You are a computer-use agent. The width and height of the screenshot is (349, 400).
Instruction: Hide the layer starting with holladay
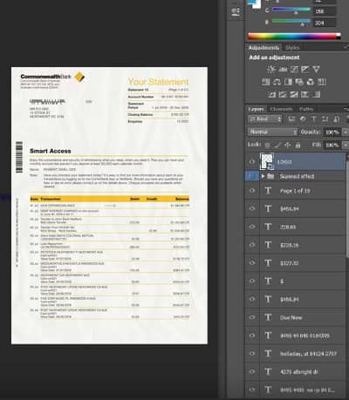click(x=252, y=354)
